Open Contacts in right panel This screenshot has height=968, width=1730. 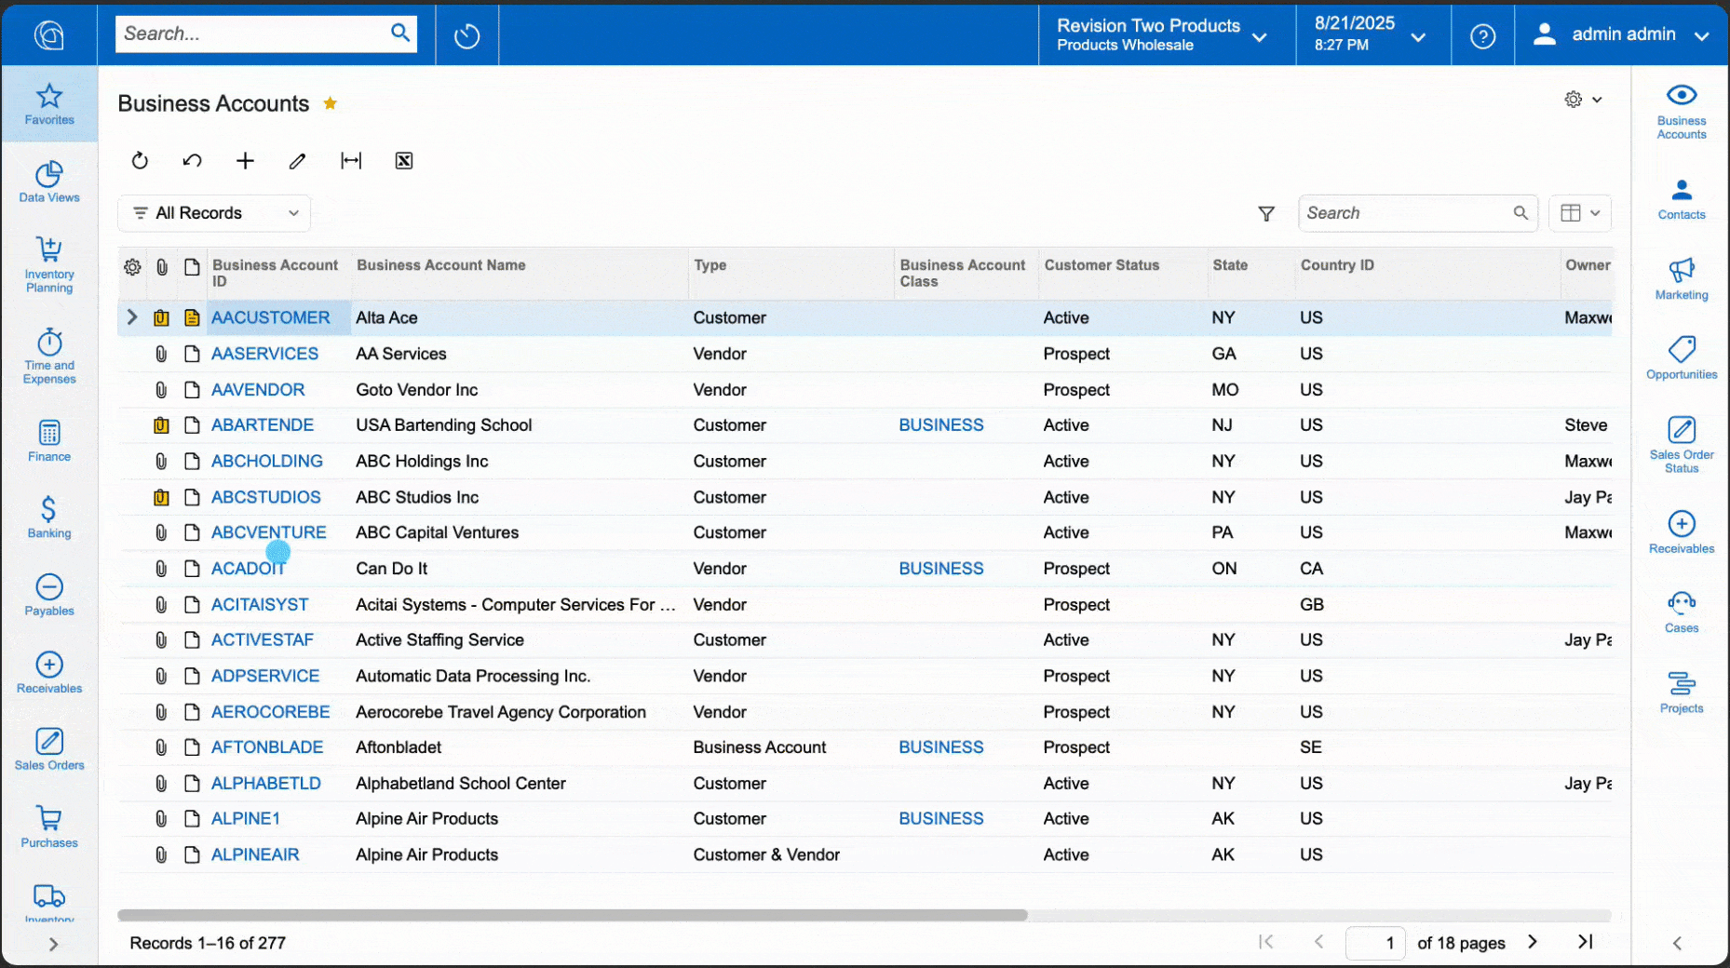pyautogui.click(x=1681, y=198)
